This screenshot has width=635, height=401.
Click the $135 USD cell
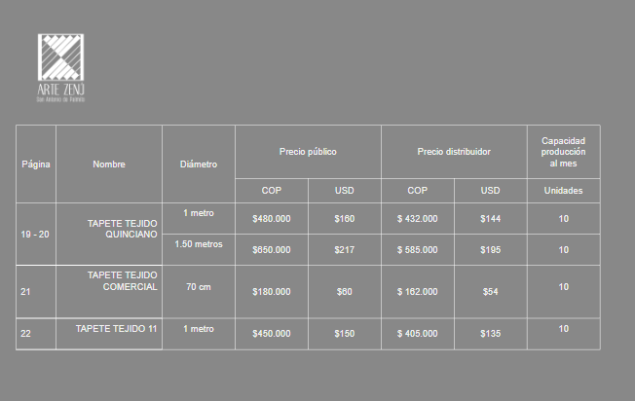click(x=491, y=334)
